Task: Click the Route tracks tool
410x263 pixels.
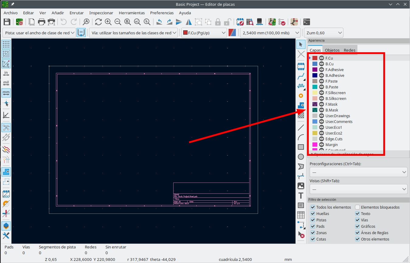Action: coord(301,76)
